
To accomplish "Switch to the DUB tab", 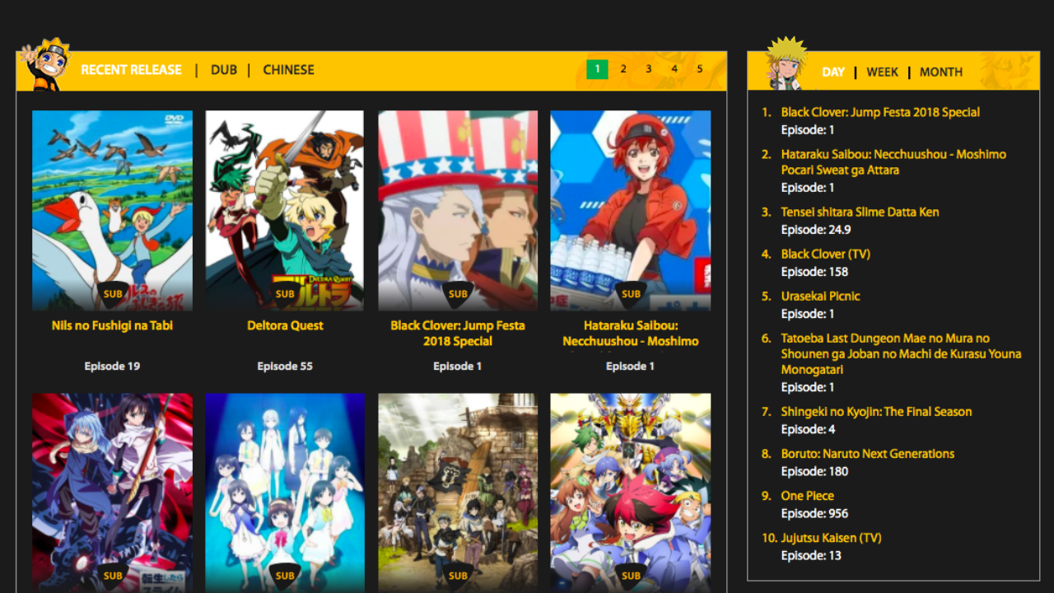I will [224, 70].
